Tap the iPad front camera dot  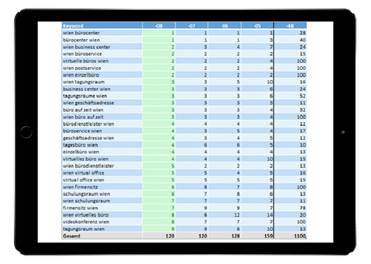(x=343, y=132)
